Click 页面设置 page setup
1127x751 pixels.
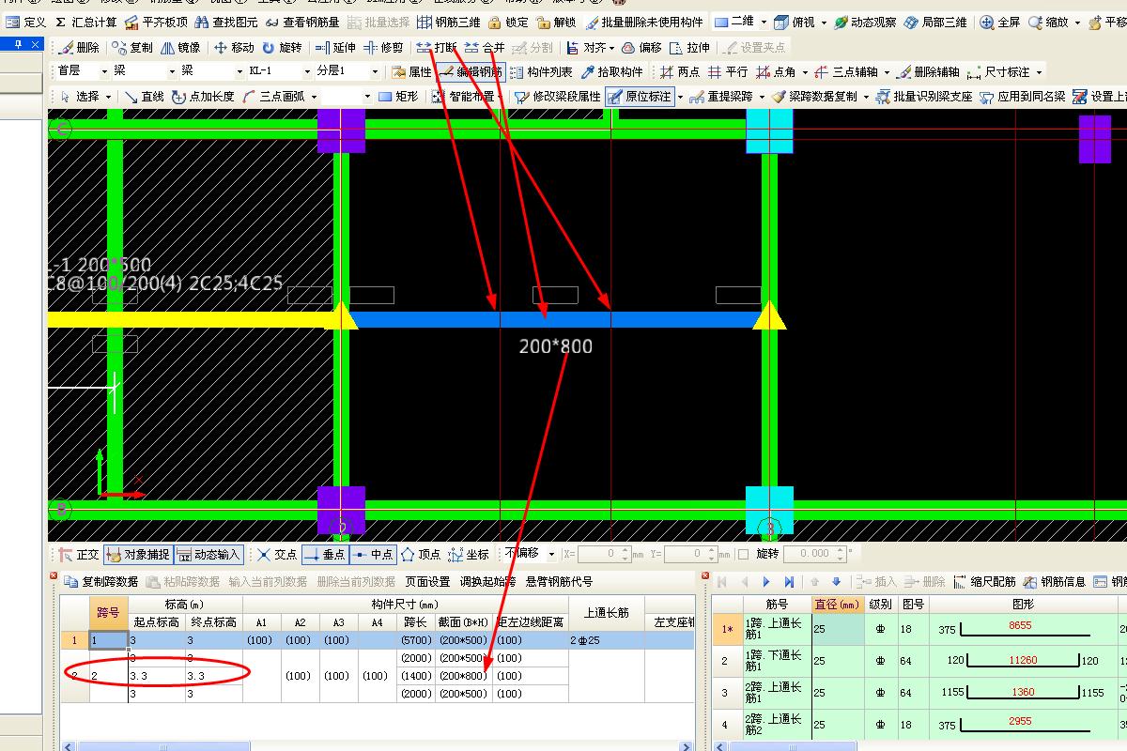point(427,582)
